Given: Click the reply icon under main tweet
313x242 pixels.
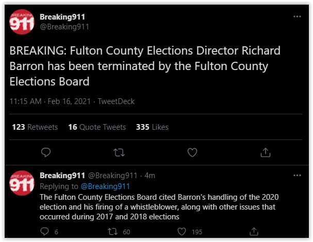Looking at the screenshot, I should point(46,152).
